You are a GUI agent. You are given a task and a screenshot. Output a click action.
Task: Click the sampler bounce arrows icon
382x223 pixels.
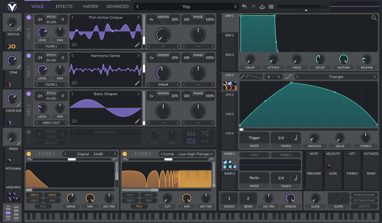click(205, 141)
